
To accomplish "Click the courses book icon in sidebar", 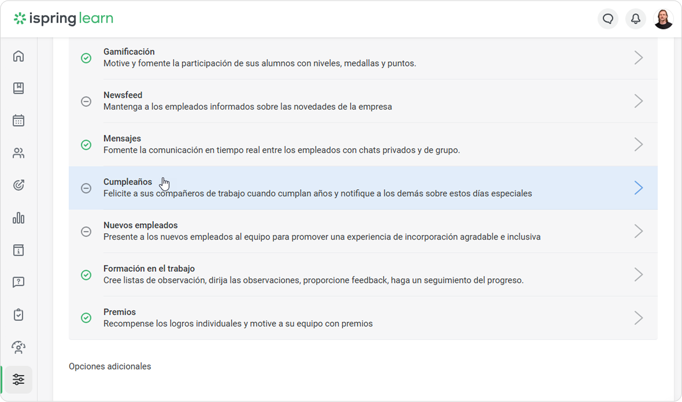I will tap(18, 88).
